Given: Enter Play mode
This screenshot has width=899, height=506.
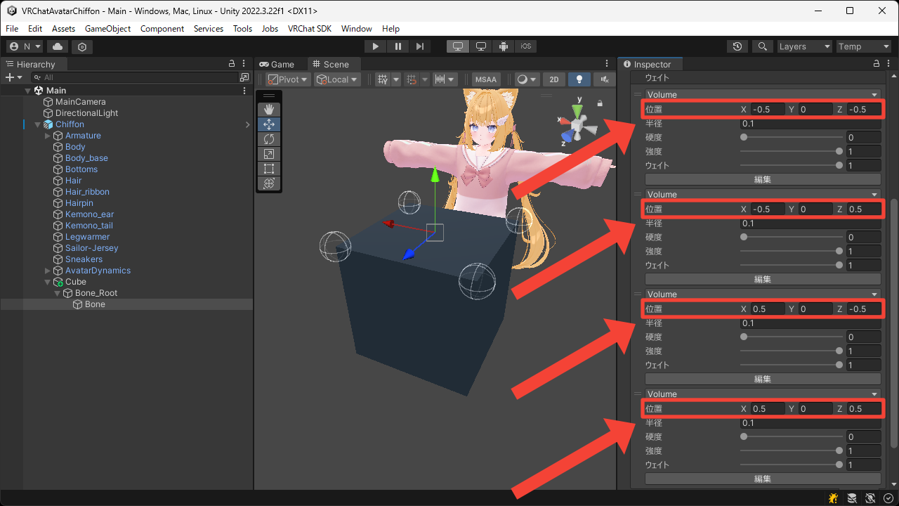Looking at the screenshot, I should 376,46.
